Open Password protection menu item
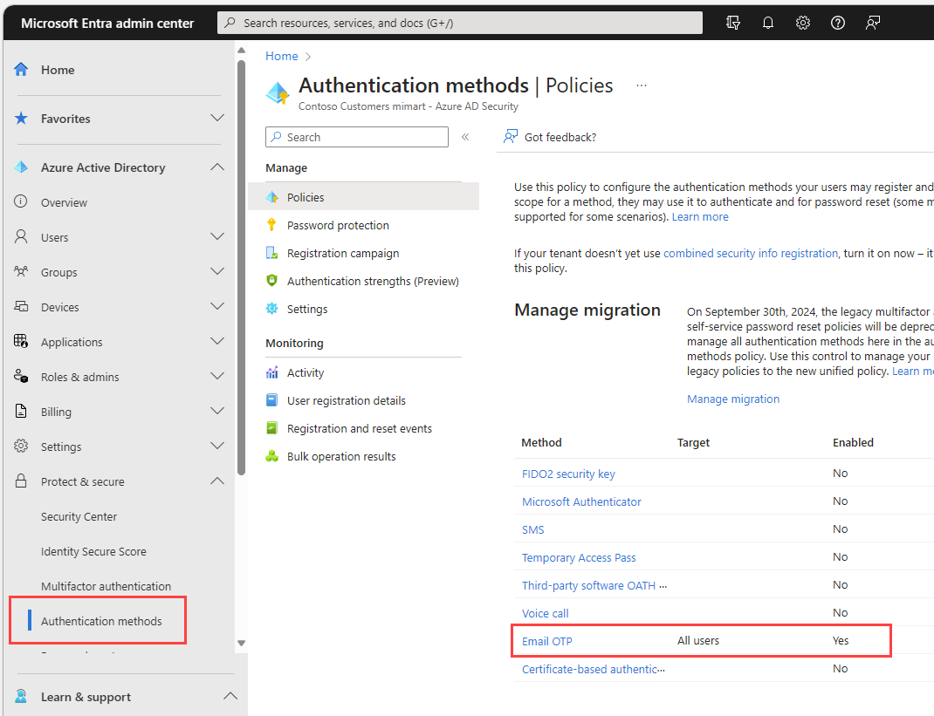This screenshot has height=716, width=934. tap(338, 225)
